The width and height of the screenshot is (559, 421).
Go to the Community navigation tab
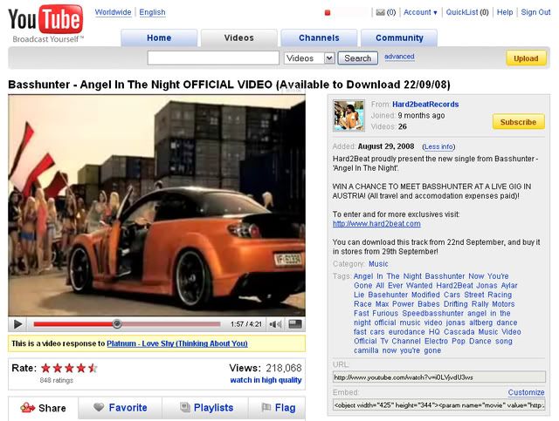pos(399,37)
